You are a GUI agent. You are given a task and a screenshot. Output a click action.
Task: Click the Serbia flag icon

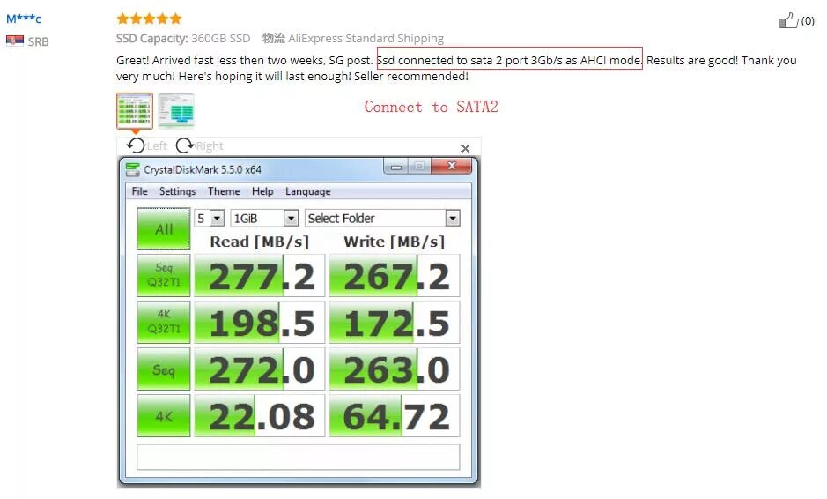[15, 41]
